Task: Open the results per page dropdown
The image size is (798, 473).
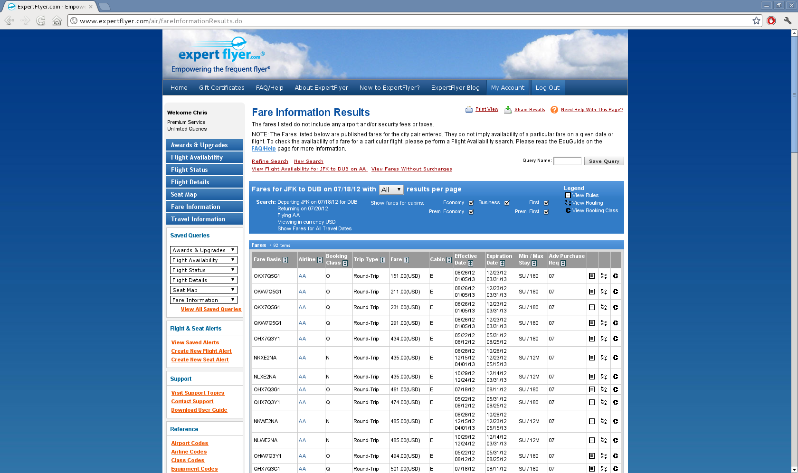Action: pyautogui.click(x=391, y=189)
